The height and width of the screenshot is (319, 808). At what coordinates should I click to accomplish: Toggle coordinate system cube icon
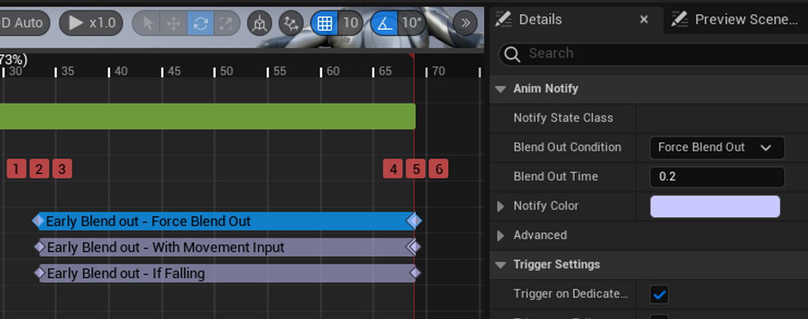(x=259, y=24)
